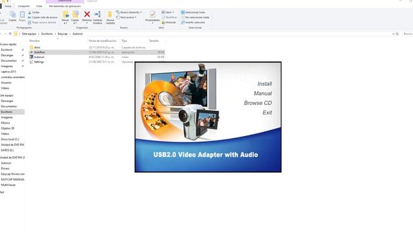The width and height of the screenshot is (413, 232).
Task: Click Easycap in address breadcrumb
Action: [63, 34]
